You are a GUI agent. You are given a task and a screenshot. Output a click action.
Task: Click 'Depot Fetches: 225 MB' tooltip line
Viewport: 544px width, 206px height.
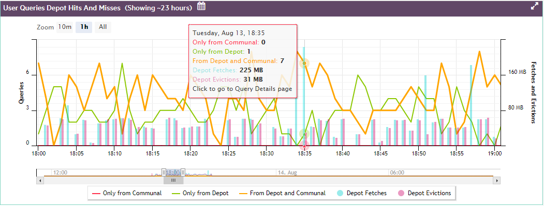[x=228, y=70]
